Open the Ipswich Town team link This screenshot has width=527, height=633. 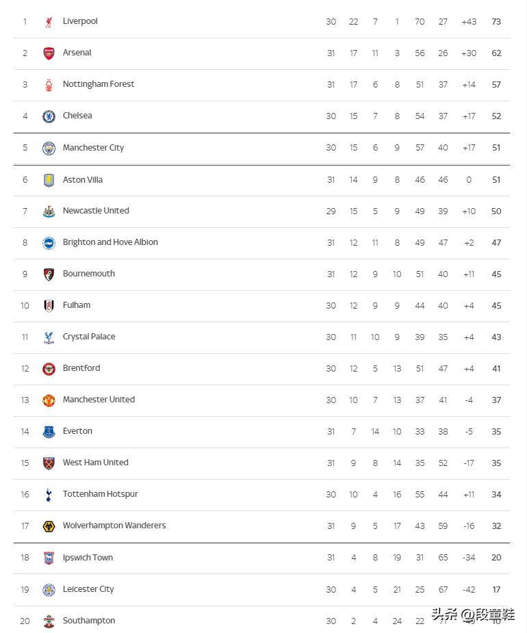pos(88,558)
